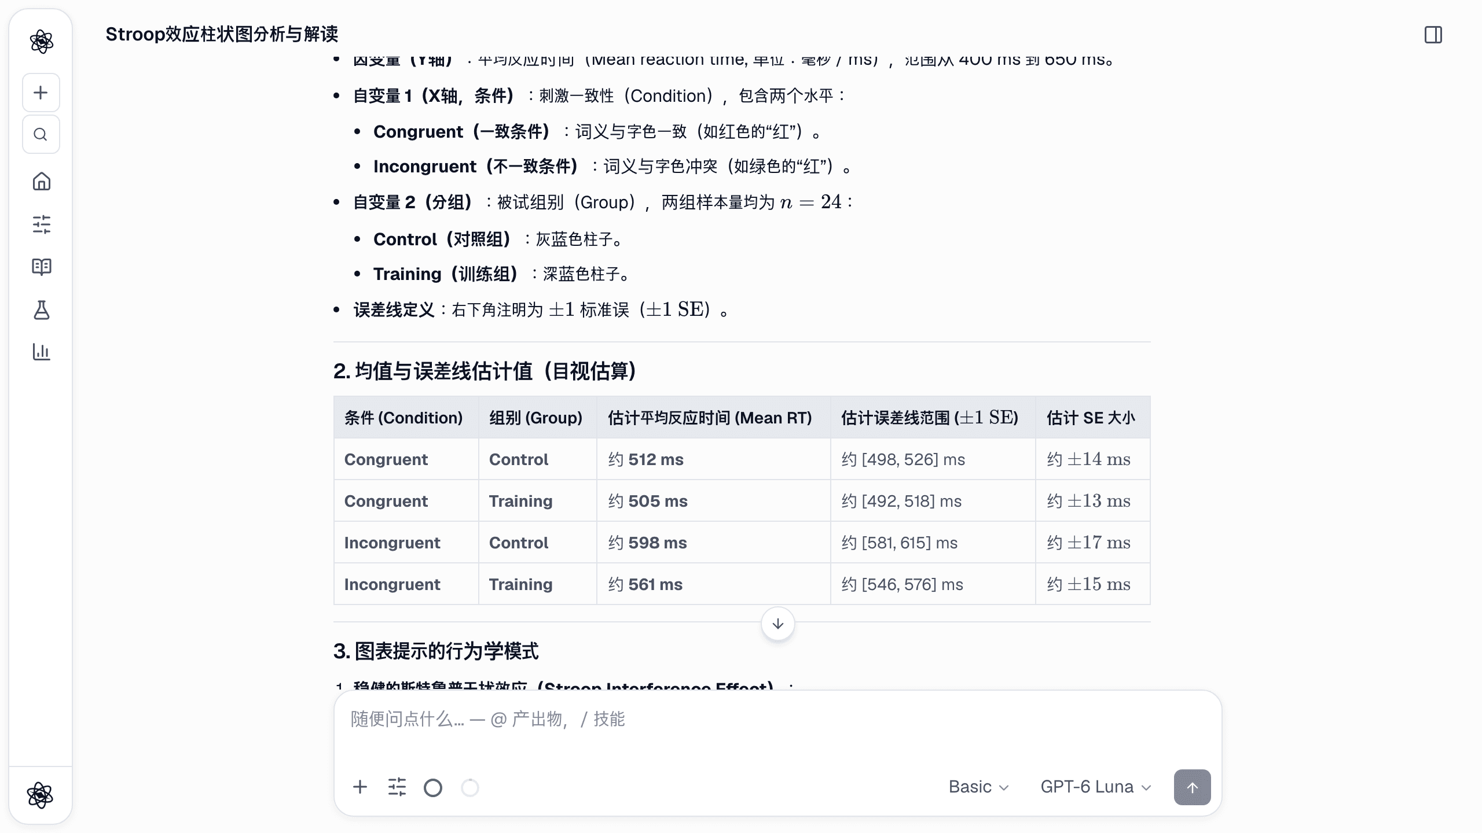Click the faint spinner icon in the composer

click(470, 788)
